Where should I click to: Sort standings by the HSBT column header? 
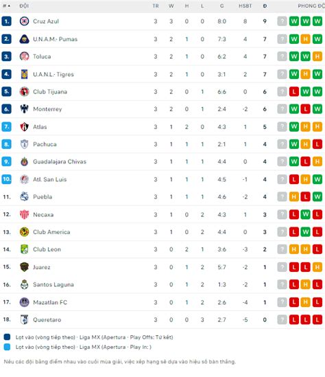[245, 5]
